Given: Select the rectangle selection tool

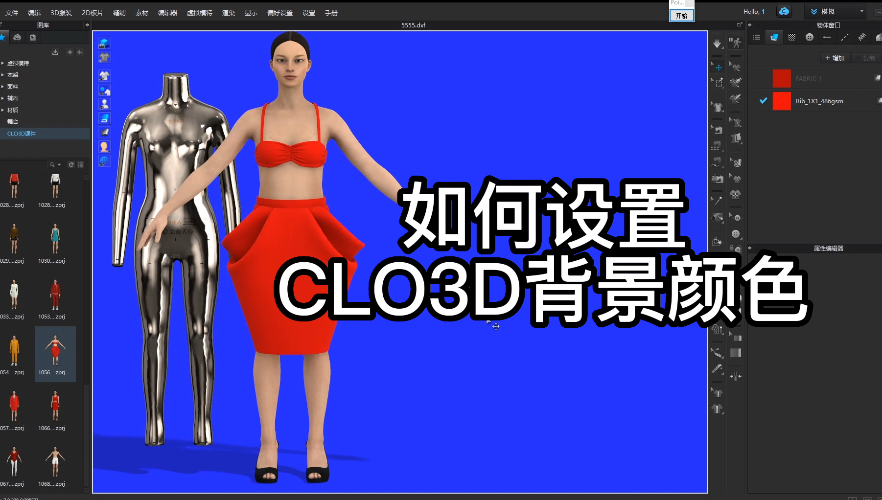Looking at the screenshot, I should coord(717,83).
